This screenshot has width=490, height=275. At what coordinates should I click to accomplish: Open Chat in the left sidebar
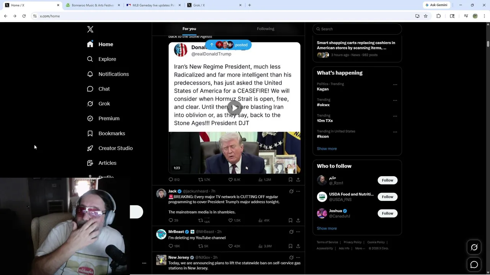[98, 89]
